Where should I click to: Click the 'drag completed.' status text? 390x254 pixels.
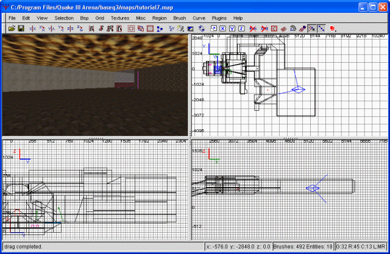(23, 247)
